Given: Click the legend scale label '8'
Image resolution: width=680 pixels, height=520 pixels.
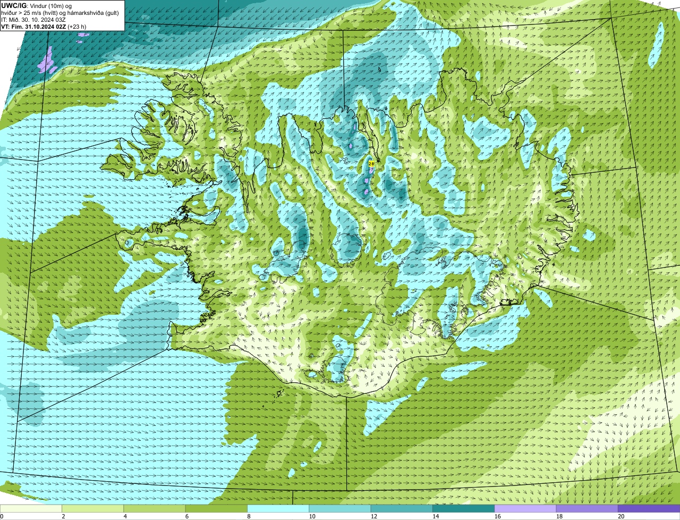Looking at the screenshot, I should click(x=249, y=516).
